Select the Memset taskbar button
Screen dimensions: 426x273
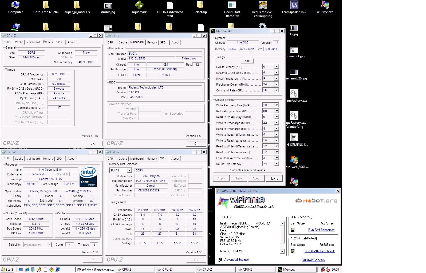pyautogui.click(x=296, y=270)
